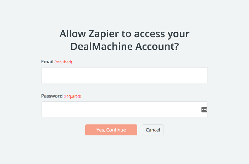The height and width of the screenshot is (164, 249).
Task: Focus the Password input field
Action: (124, 109)
